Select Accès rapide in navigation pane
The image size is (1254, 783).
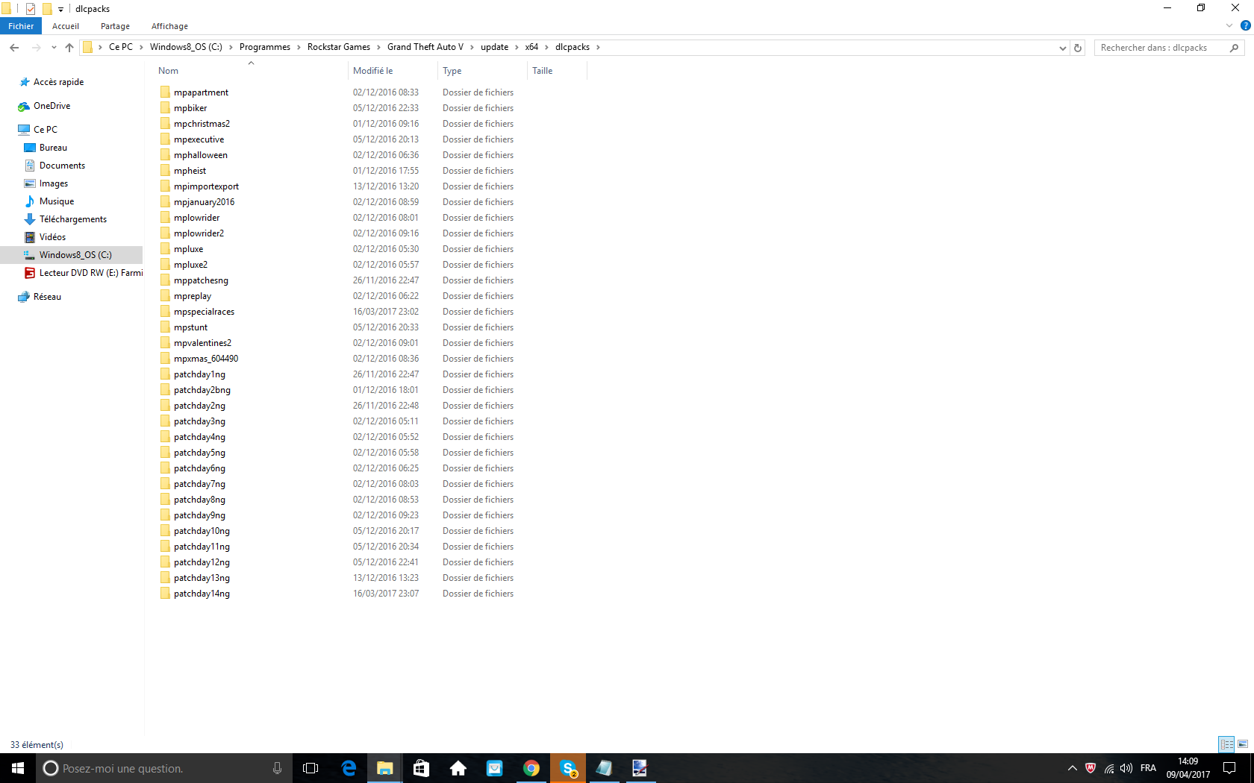pos(58,82)
